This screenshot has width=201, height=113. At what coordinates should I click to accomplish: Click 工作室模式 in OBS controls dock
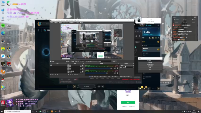[150, 66]
